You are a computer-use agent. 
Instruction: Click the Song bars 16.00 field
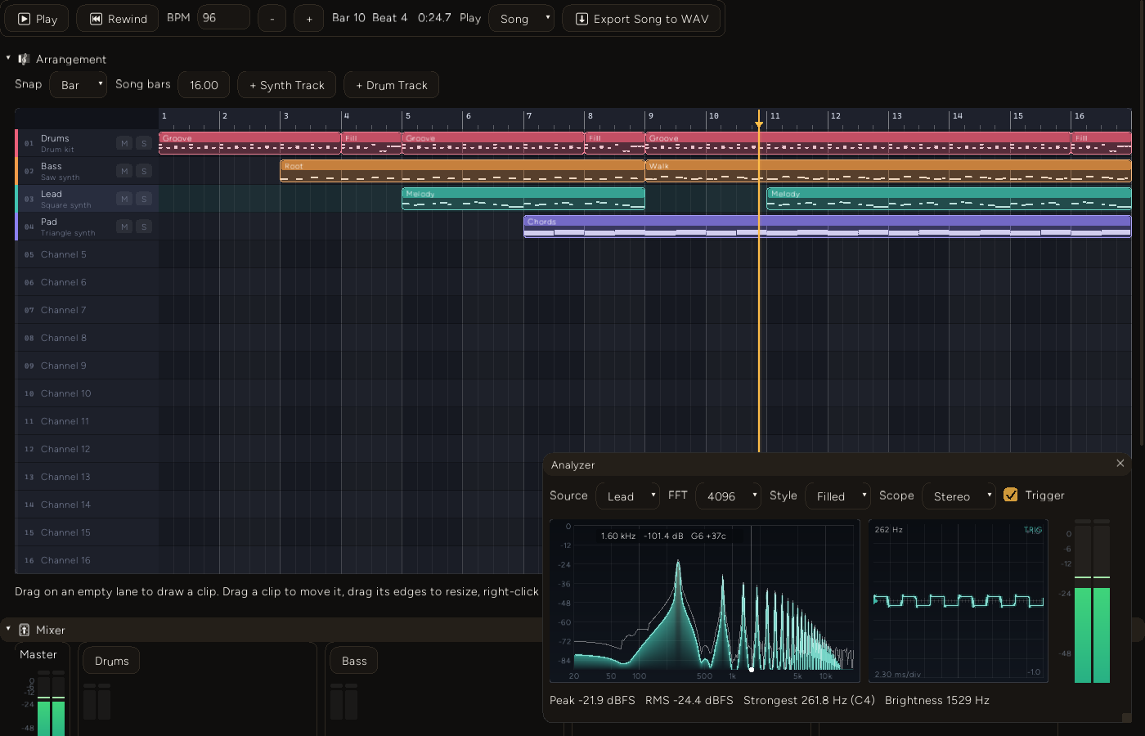tap(204, 85)
